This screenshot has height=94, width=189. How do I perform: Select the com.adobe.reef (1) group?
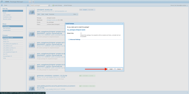(x=13, y=50)
